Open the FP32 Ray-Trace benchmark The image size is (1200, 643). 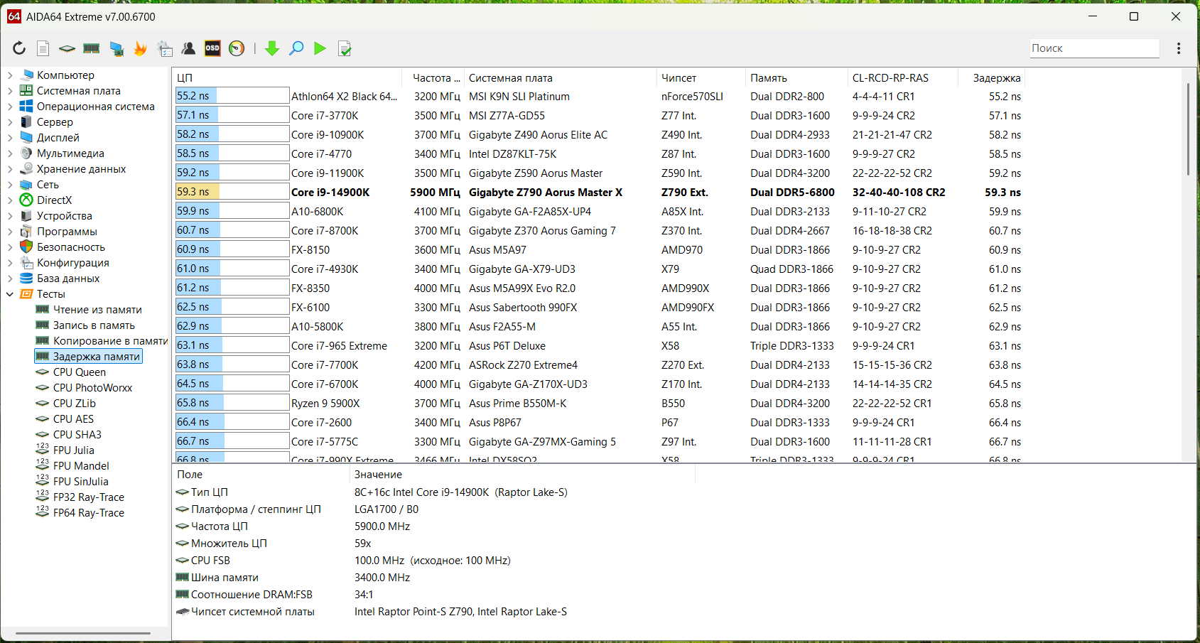89,497
